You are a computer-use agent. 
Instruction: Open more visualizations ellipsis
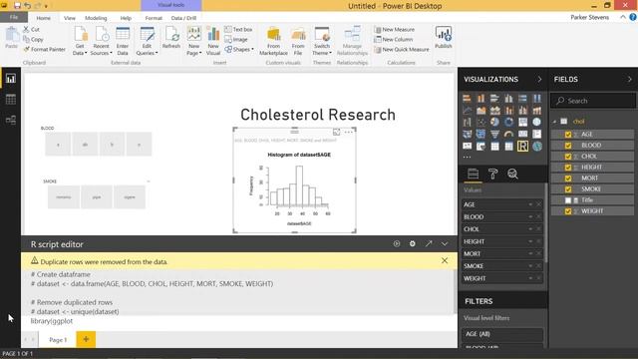(468, 157)
